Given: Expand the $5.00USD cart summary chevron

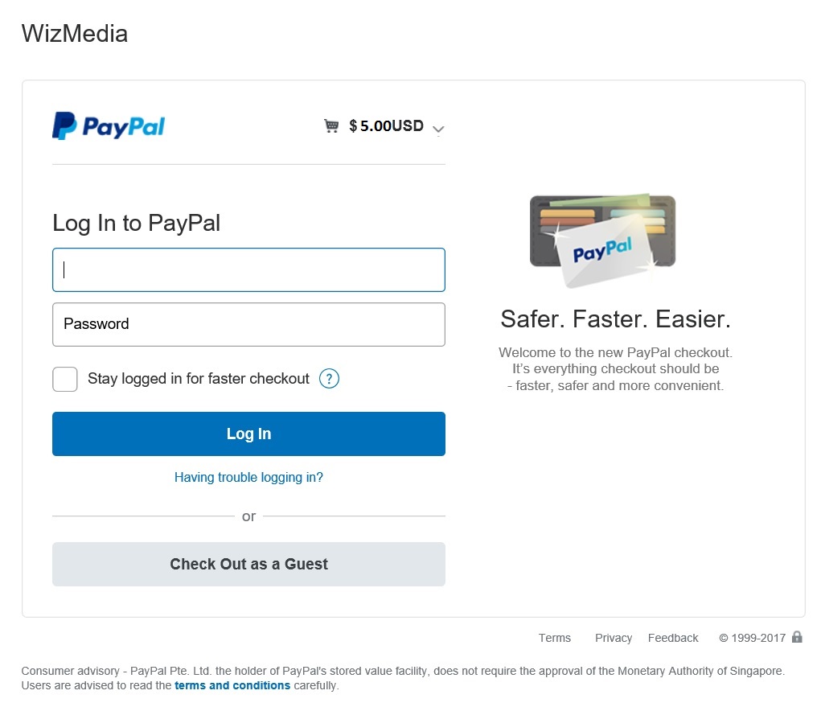Looking at the screenshot, I should [x=438, y=129].
